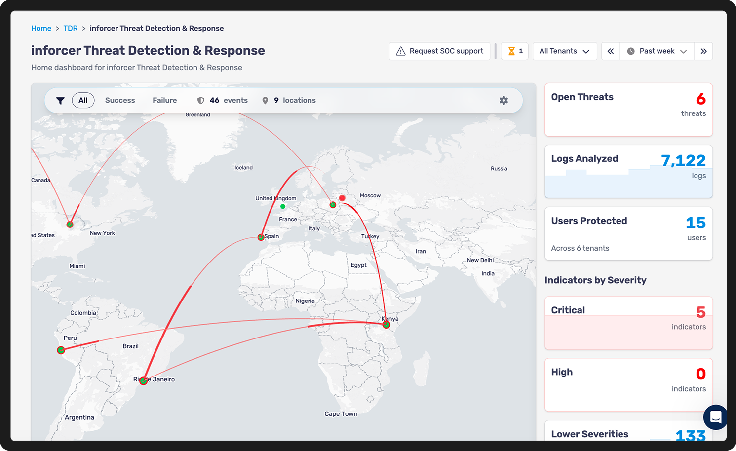Open the All Tenants dropdown
This screenshot has height=451, width=736.
coord(565,51)
